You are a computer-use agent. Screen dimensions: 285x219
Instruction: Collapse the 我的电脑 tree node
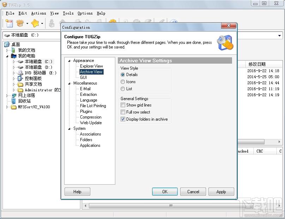(x=7, y=56)
